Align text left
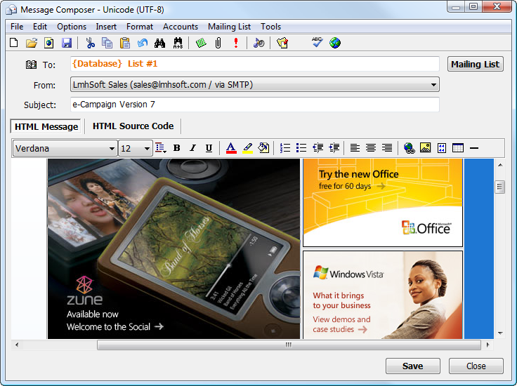Screen dimensions: 517x386 click(x=355, y=148)
